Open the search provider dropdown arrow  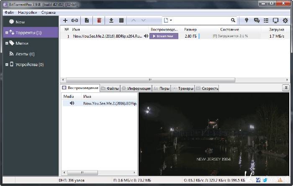pos(171,20)
